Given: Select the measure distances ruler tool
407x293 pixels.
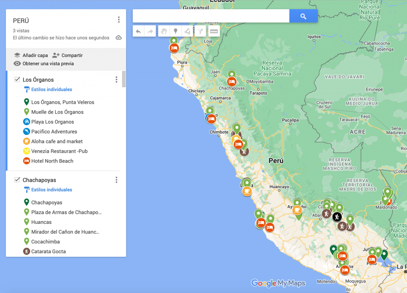Looking at the screenshot, I should coord(214,31).
